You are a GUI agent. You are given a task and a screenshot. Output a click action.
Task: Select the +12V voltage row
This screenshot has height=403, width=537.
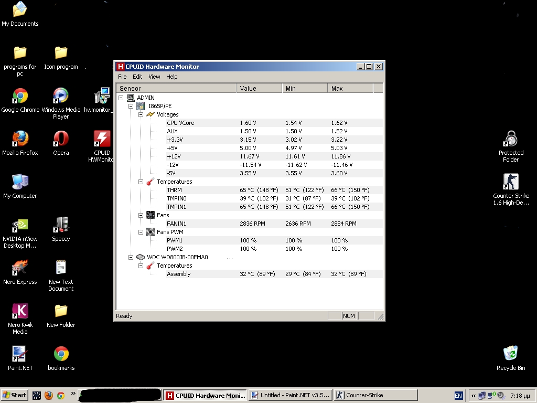click(x=274, y=156)
